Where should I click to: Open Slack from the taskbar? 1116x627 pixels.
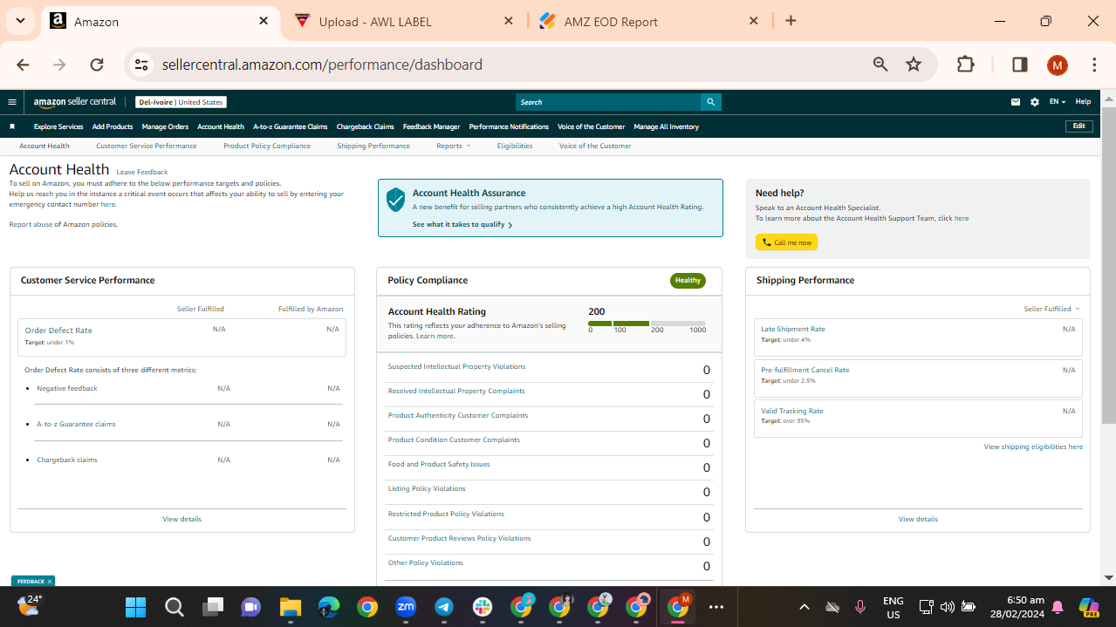483,607
